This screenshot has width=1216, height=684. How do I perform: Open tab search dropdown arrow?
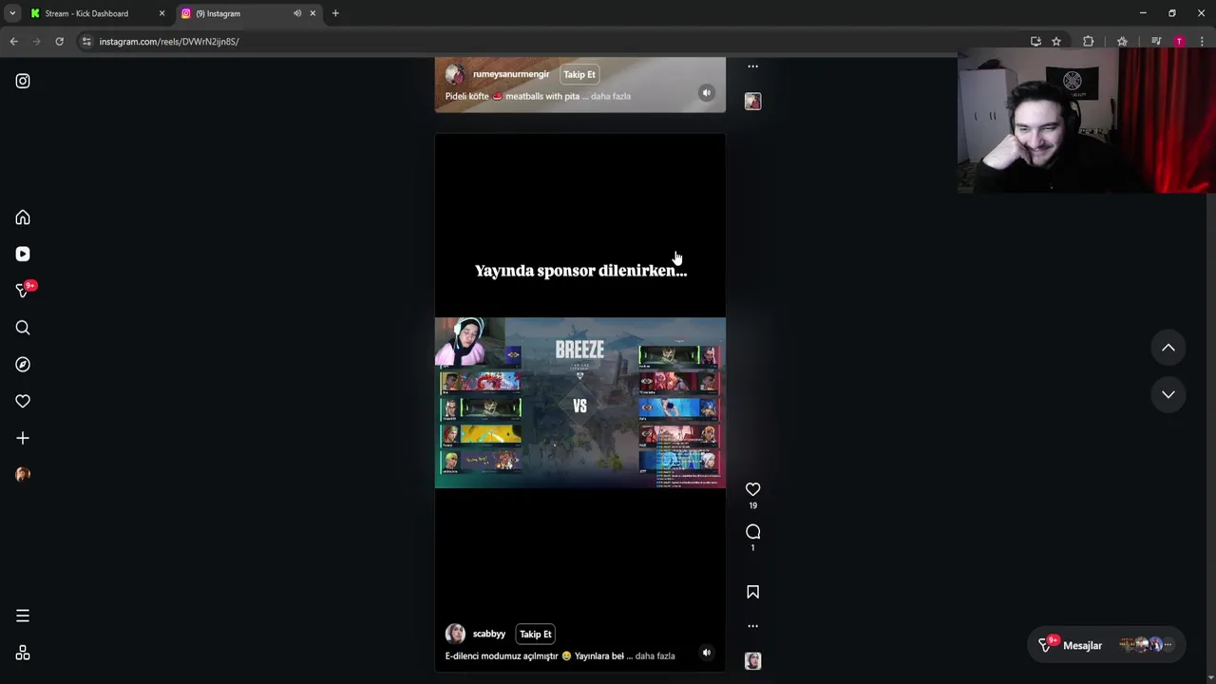(x=12, y=13)
